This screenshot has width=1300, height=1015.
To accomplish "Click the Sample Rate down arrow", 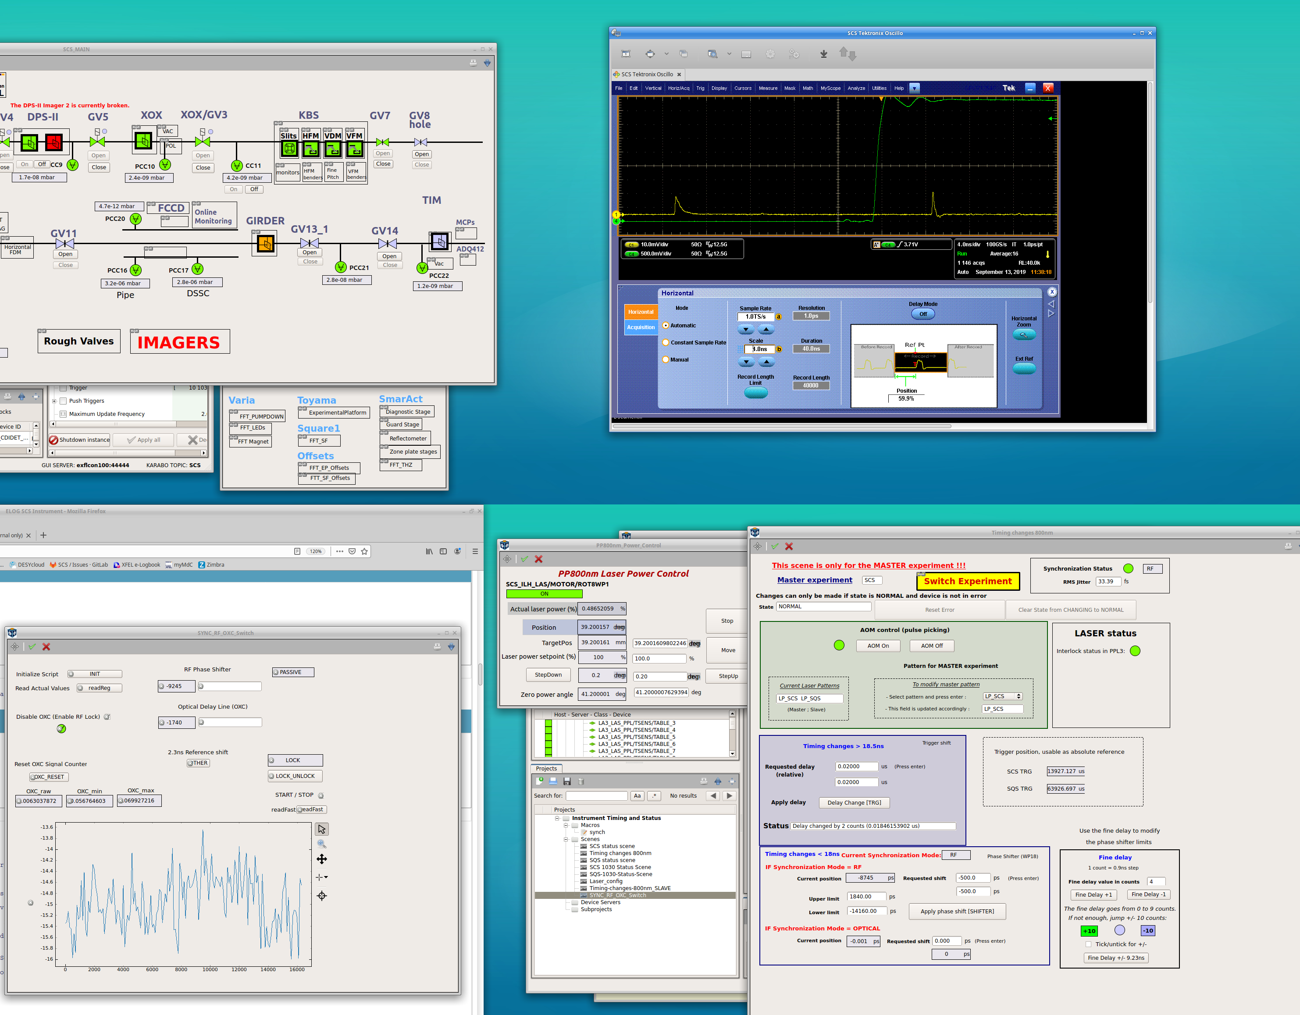I will [746, 330].
